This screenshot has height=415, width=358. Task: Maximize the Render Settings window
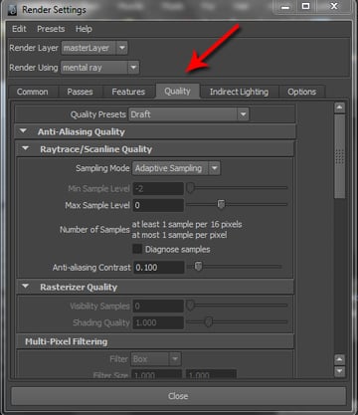(x=305, y=7)
